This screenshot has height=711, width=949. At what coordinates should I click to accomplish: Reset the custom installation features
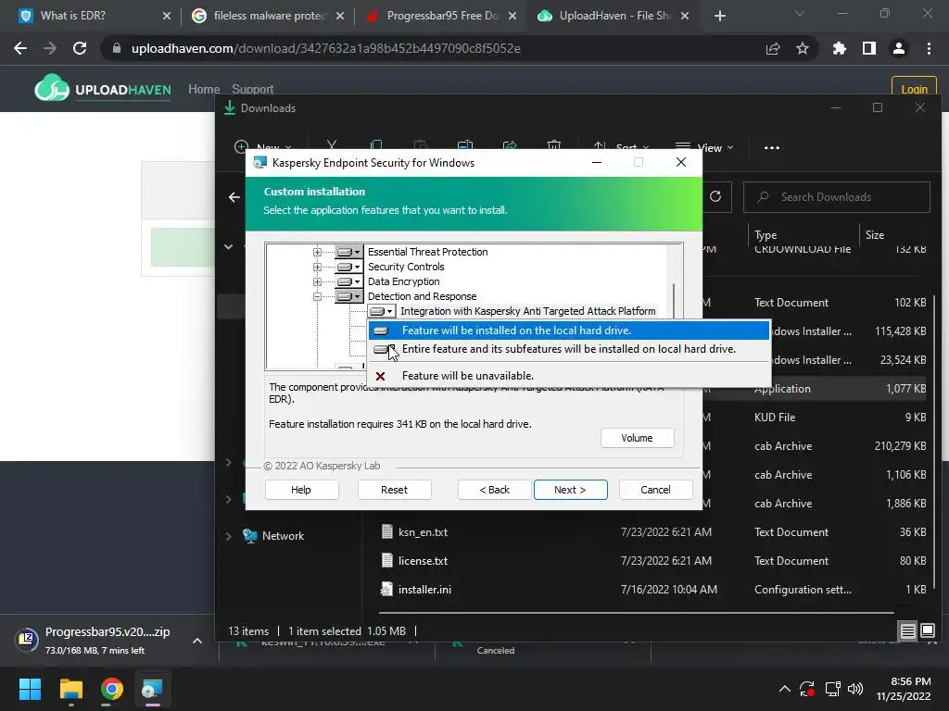coord(394,490)
